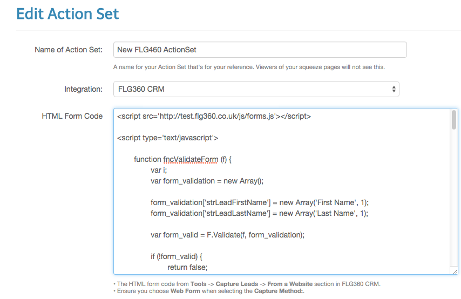
Task: Click the Action Set name help text
Action: click(x=249, y=67)
